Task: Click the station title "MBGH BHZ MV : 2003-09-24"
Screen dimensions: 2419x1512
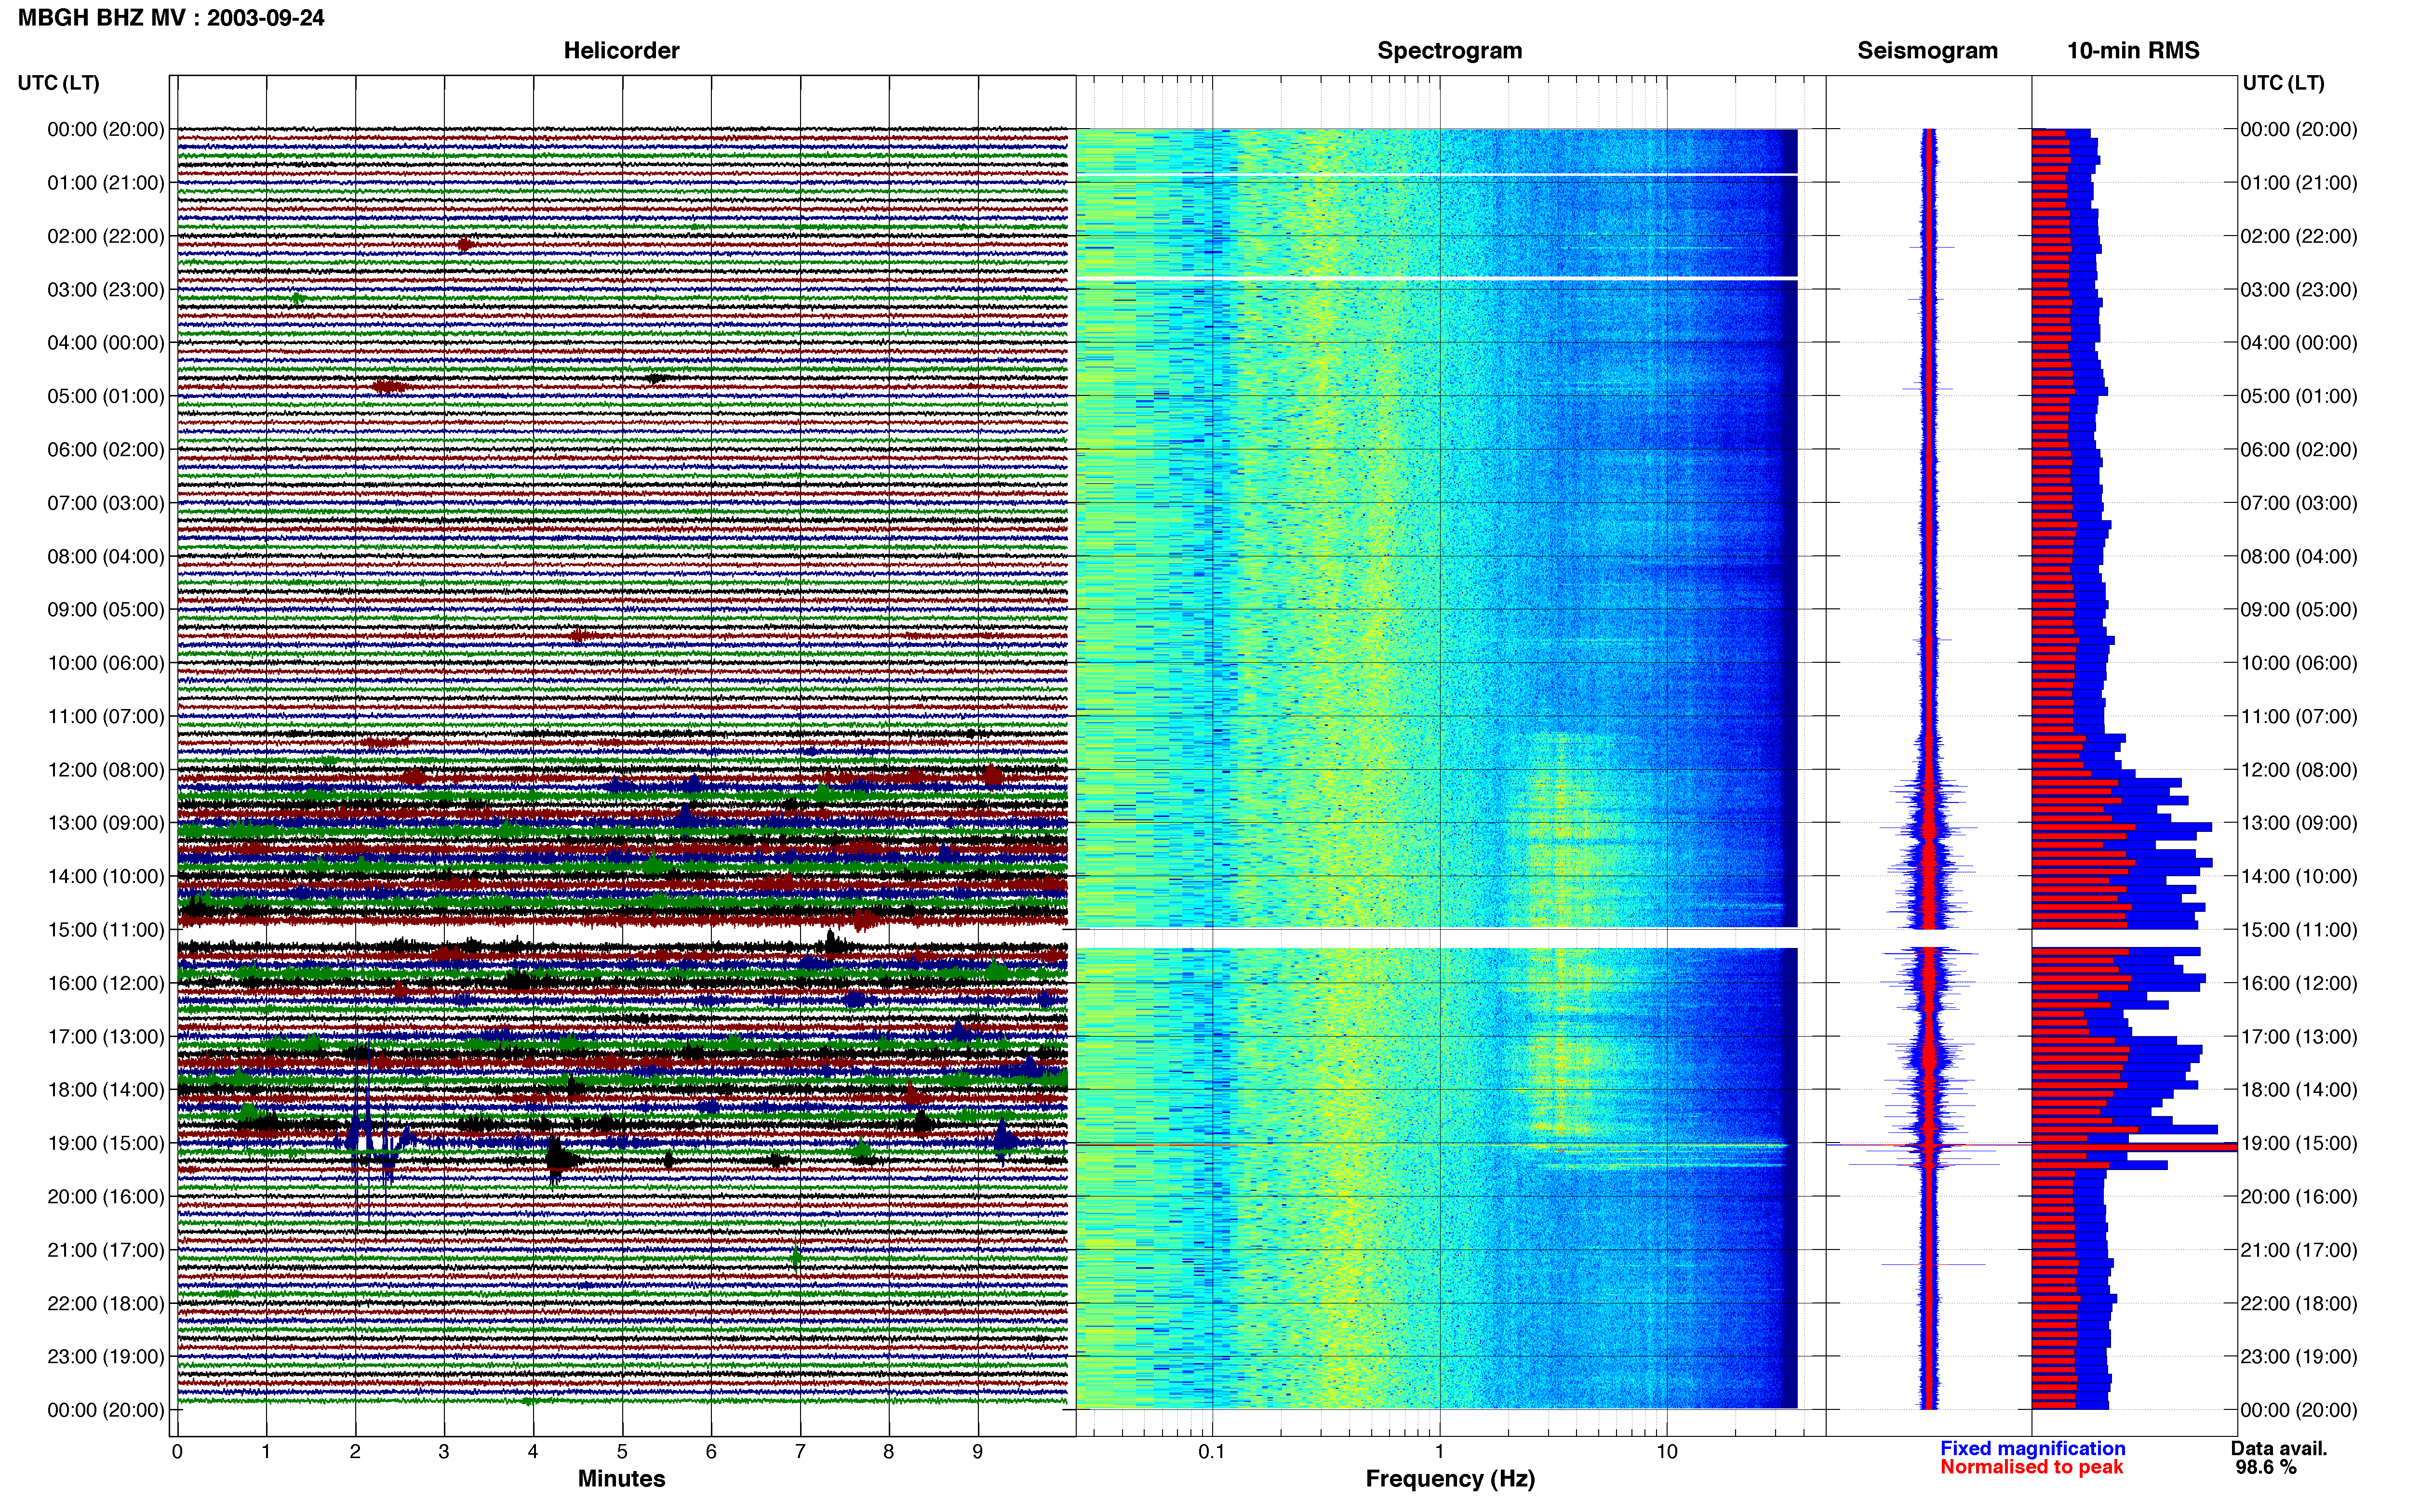Action: (171, 18)
